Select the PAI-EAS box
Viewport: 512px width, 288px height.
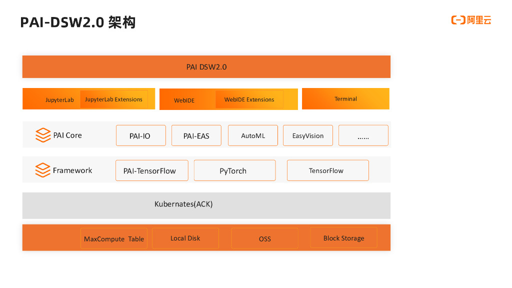point(196,135)
